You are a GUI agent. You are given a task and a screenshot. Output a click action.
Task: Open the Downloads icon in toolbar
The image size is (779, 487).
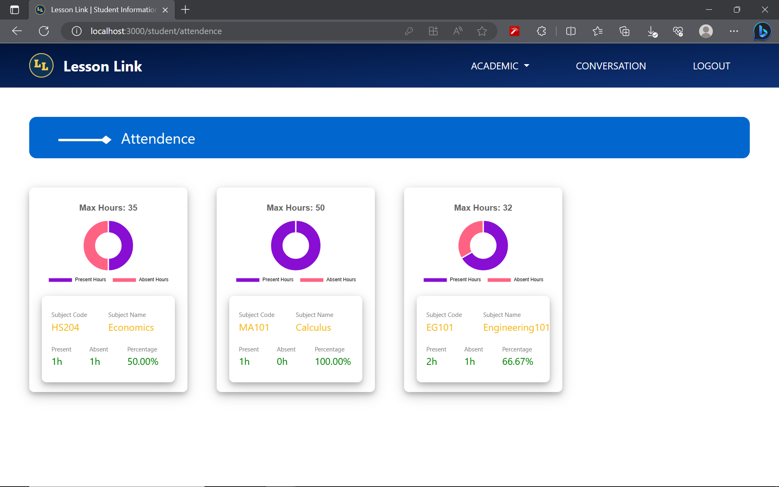652,31
